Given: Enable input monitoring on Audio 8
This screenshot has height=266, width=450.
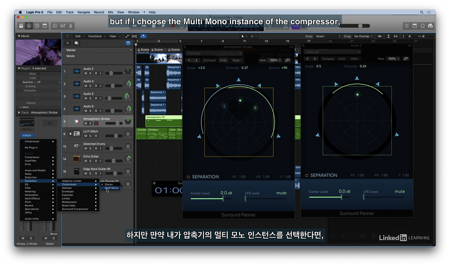Looking at the screenshot, I should click(x=100, y=111).
